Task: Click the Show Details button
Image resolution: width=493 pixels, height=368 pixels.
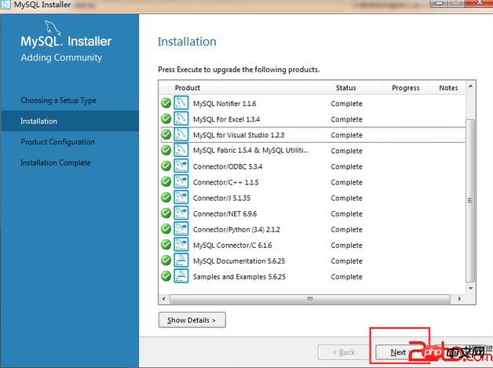Action: (x=192, y=320)
